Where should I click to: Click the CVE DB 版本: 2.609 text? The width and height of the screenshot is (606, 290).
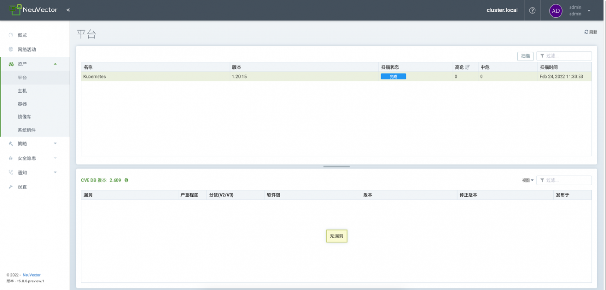coord(101,180)
